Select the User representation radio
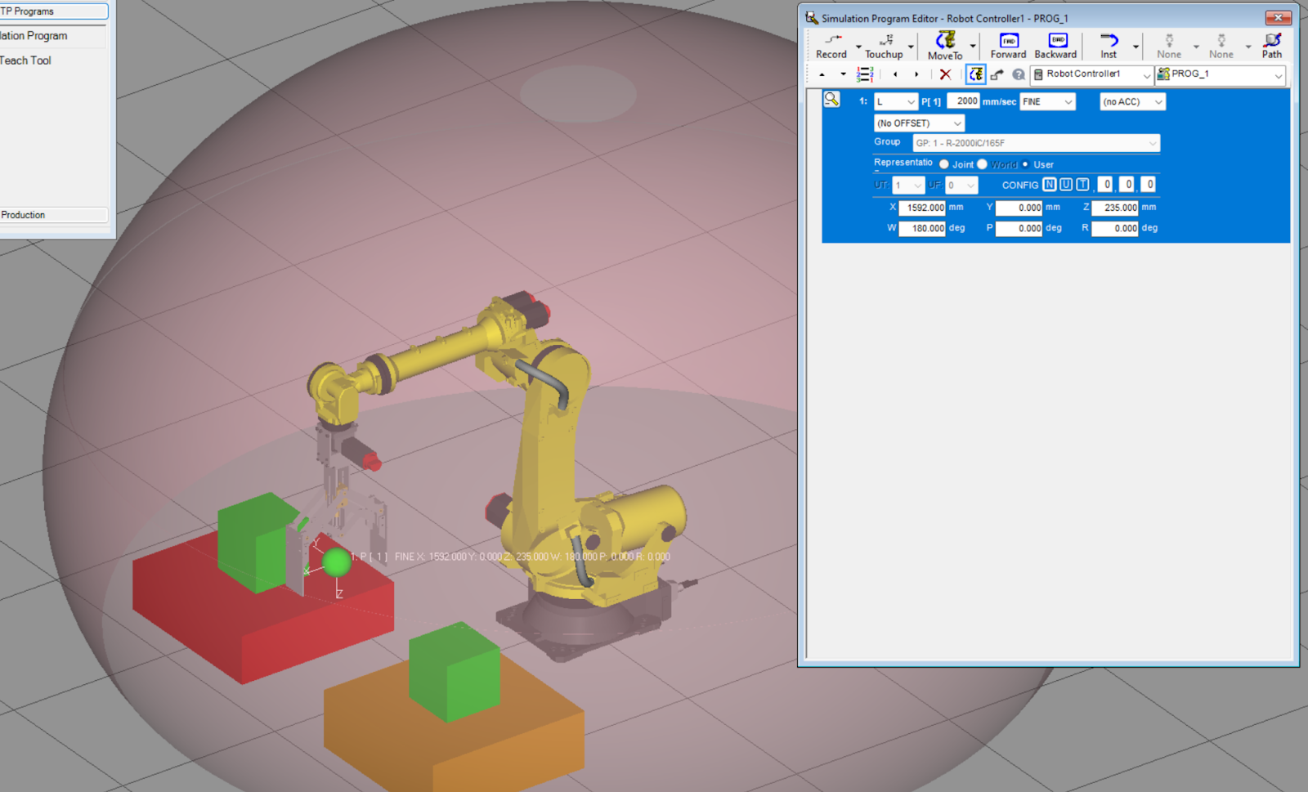The image size is (1308, 792). click(x=1025, y=164)
